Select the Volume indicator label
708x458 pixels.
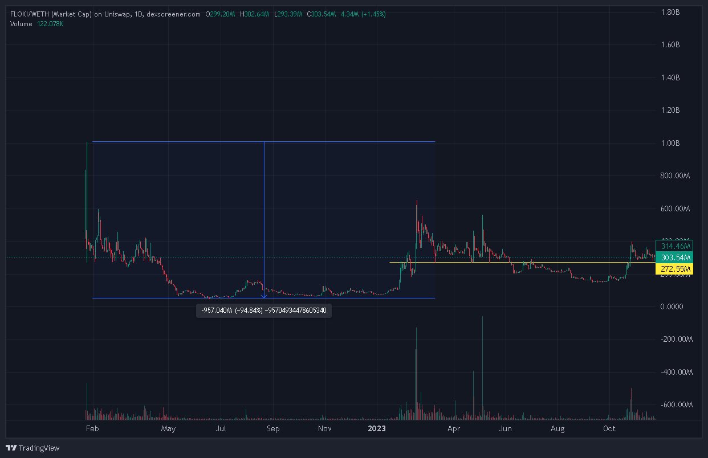pyautogui.click(x=22, y=24)
